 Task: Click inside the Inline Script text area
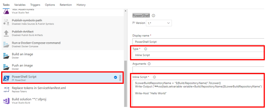pyautogui.click(x=198, y=93)
